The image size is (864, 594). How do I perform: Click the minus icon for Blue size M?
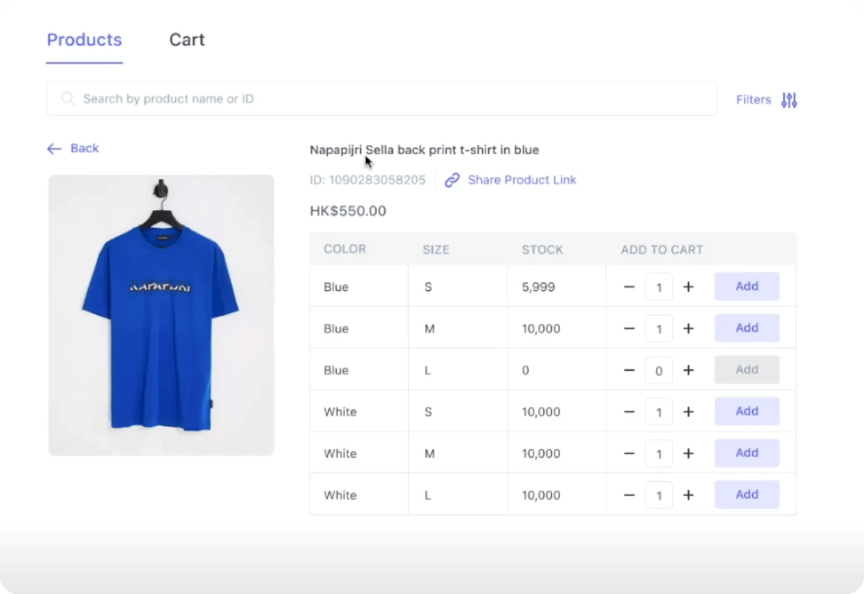click(x=629, y=328)
